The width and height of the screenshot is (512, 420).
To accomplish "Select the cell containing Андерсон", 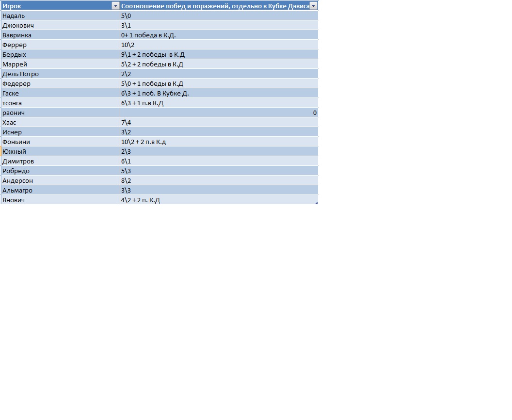I will pos(61,180).
